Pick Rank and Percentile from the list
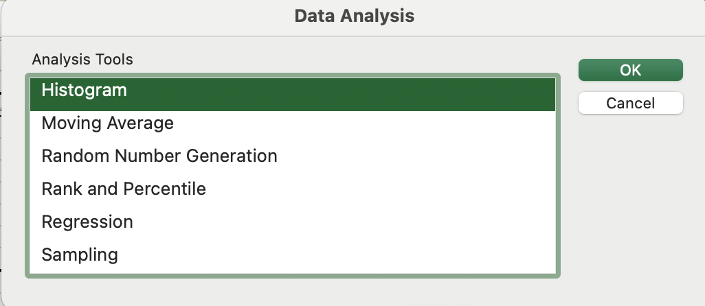This screenshot has height=306, width=705. 124,189
